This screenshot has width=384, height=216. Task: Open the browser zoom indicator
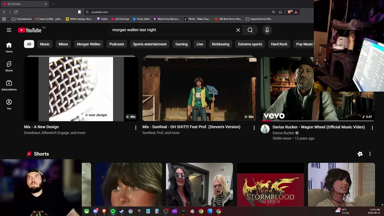coord(273,12)
